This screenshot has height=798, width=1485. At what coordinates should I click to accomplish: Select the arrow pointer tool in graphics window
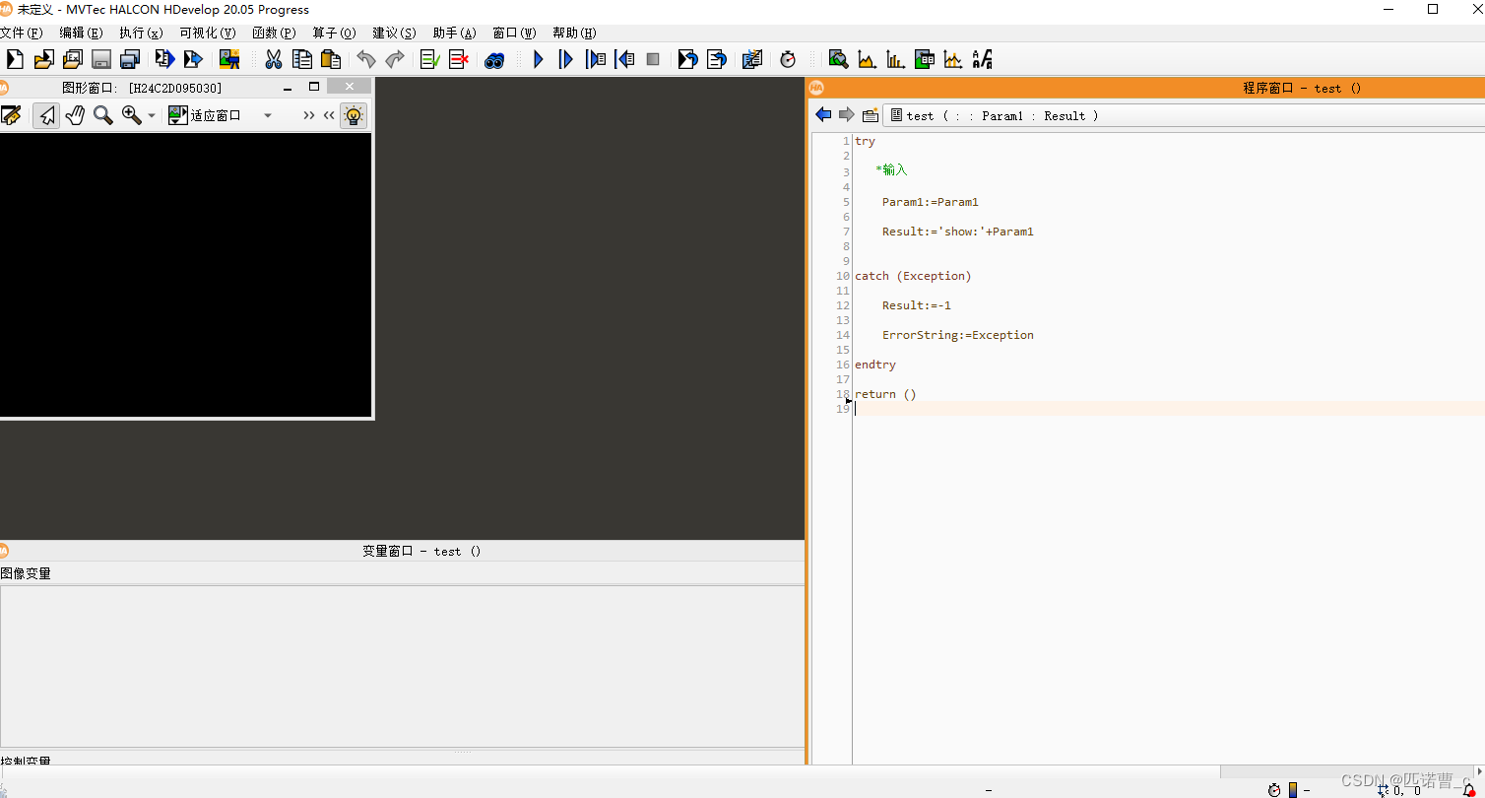click(x=46, y=115)
